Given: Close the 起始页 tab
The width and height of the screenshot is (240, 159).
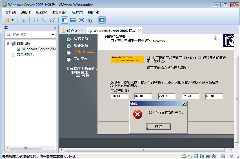Looking at the screenshot, I should (82, 30).
